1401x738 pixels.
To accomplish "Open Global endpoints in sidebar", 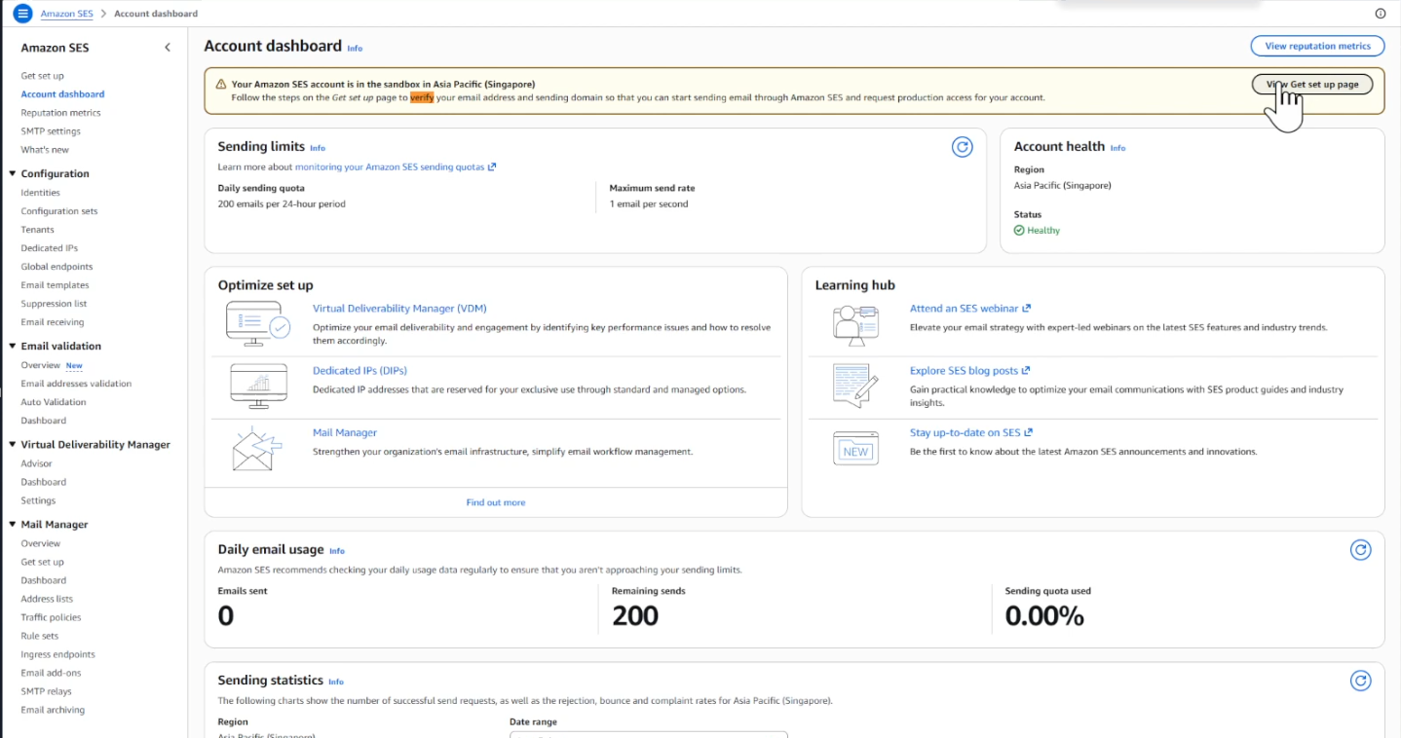I will pos(57,267).
